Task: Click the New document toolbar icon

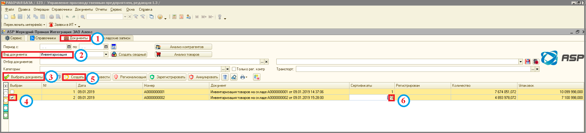Action: 6,17
